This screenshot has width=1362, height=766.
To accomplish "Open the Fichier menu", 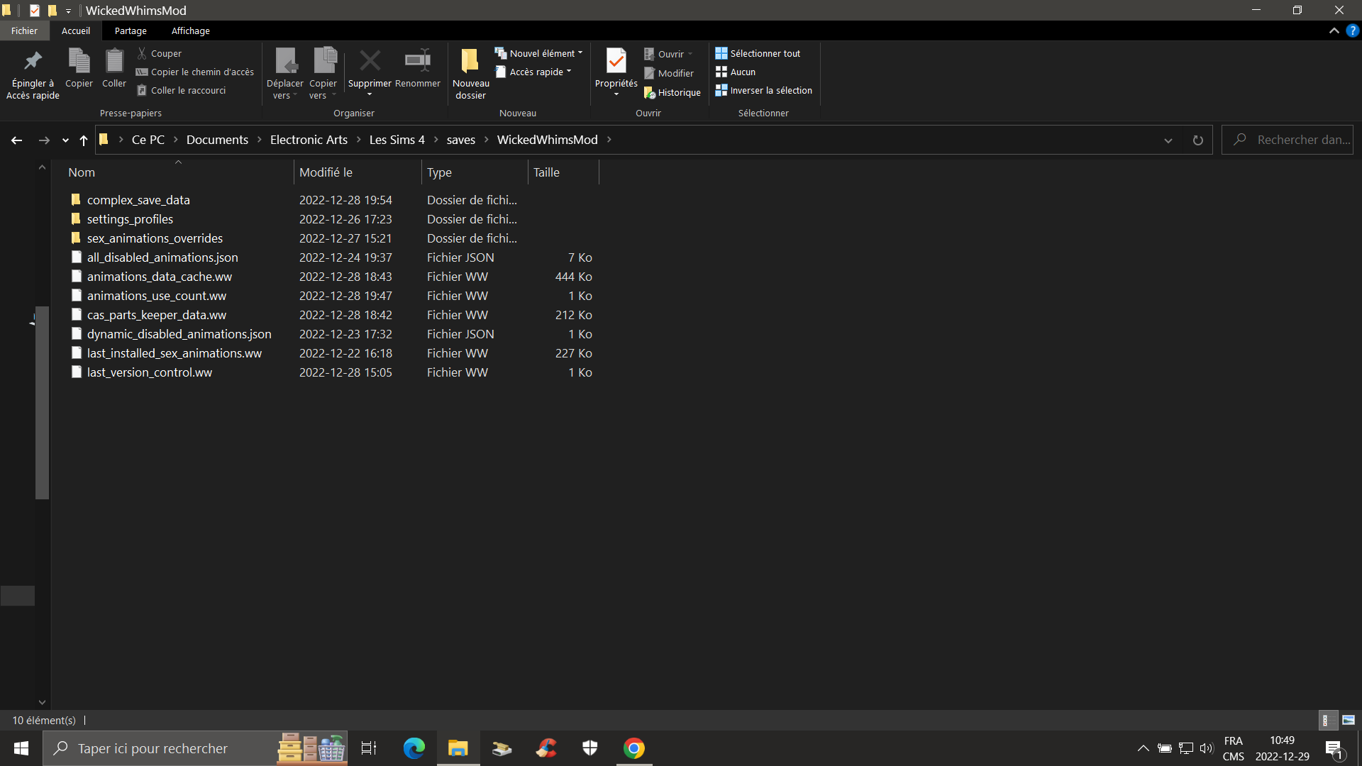I will [24, 30].
